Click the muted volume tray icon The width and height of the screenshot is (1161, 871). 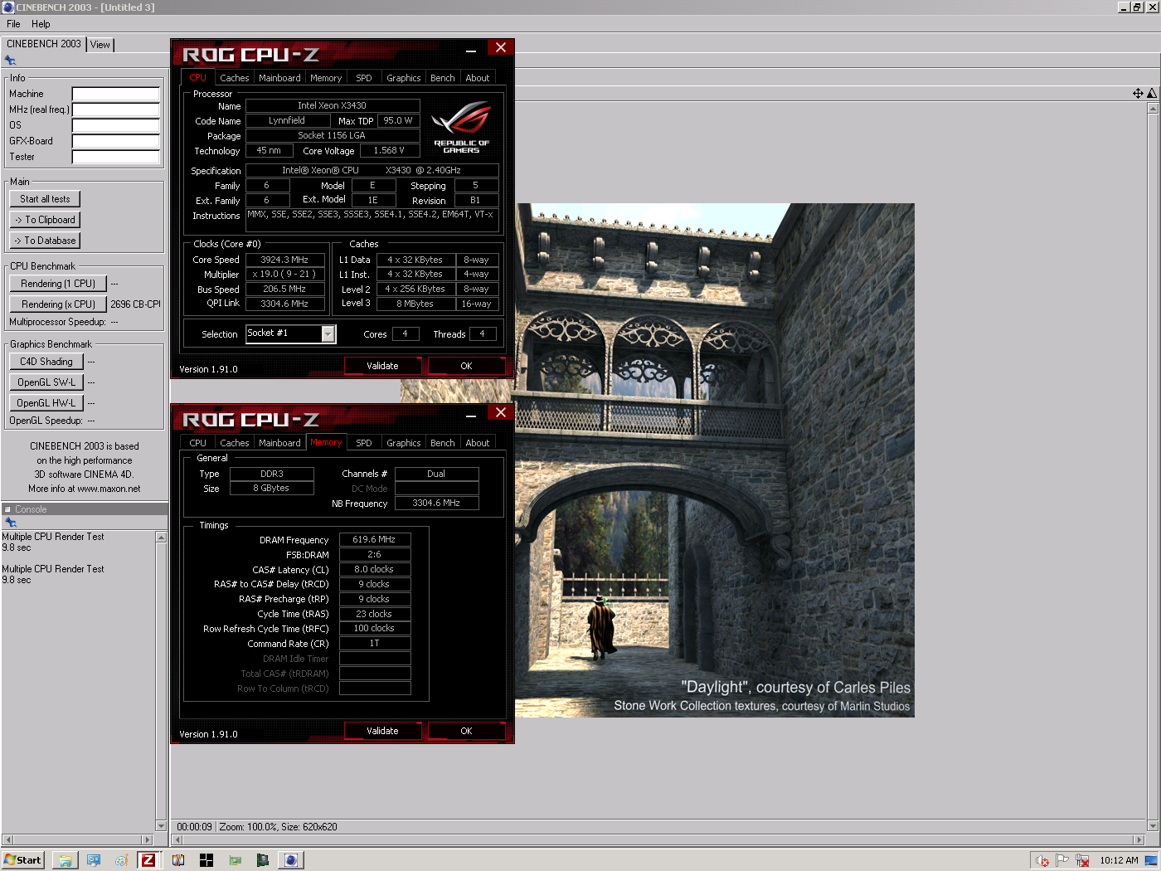1043,860
